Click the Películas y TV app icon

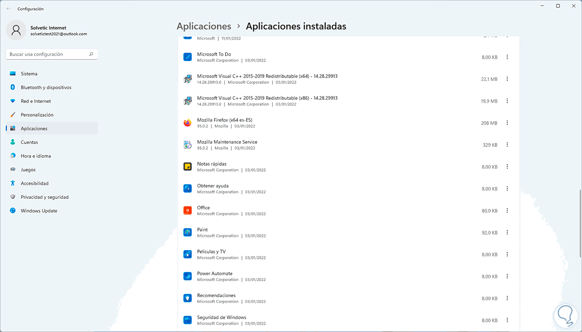click(188, 254)
